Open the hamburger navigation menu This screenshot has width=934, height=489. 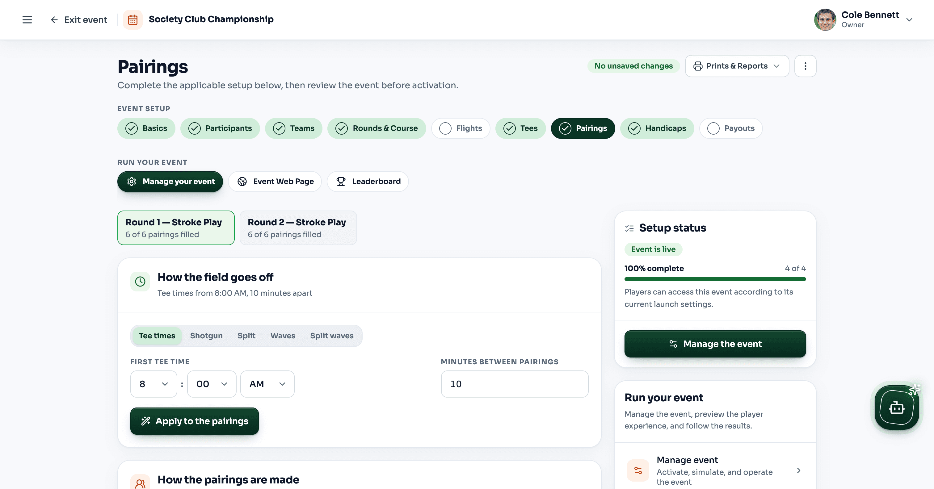(27, 19)
